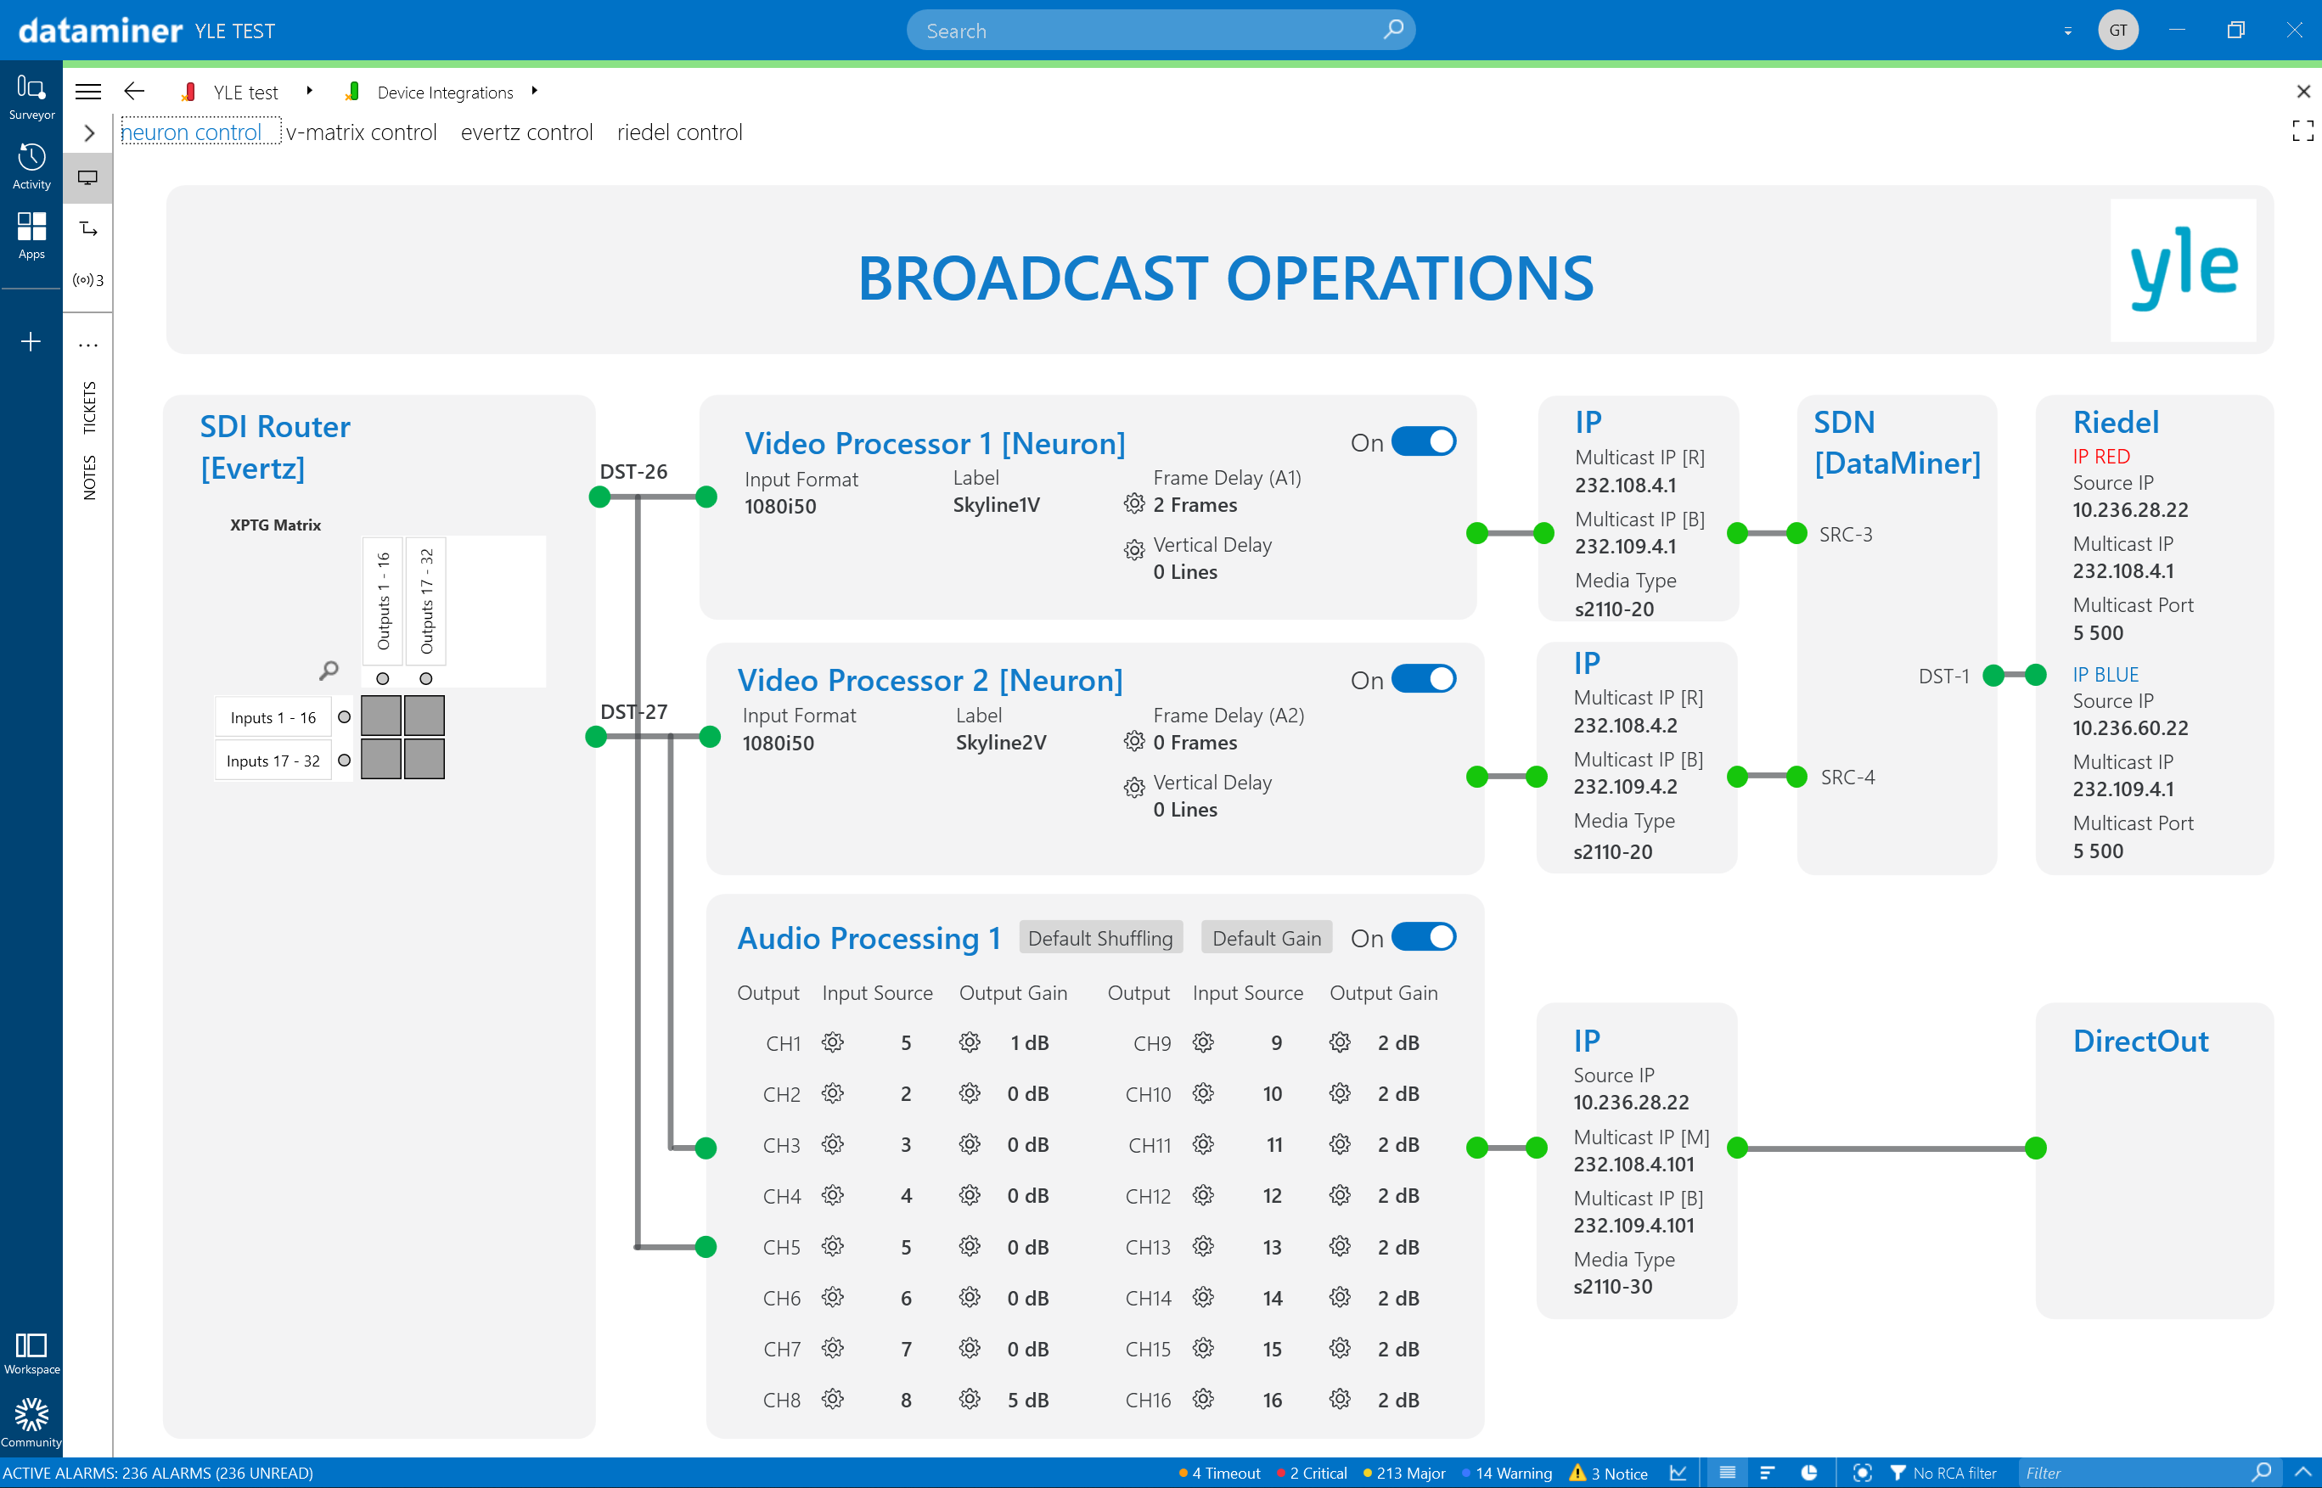Screen dimensions: 2322x1488
Task: Open Frame Delay (A2) gear settings
Action: [1134, 741]
